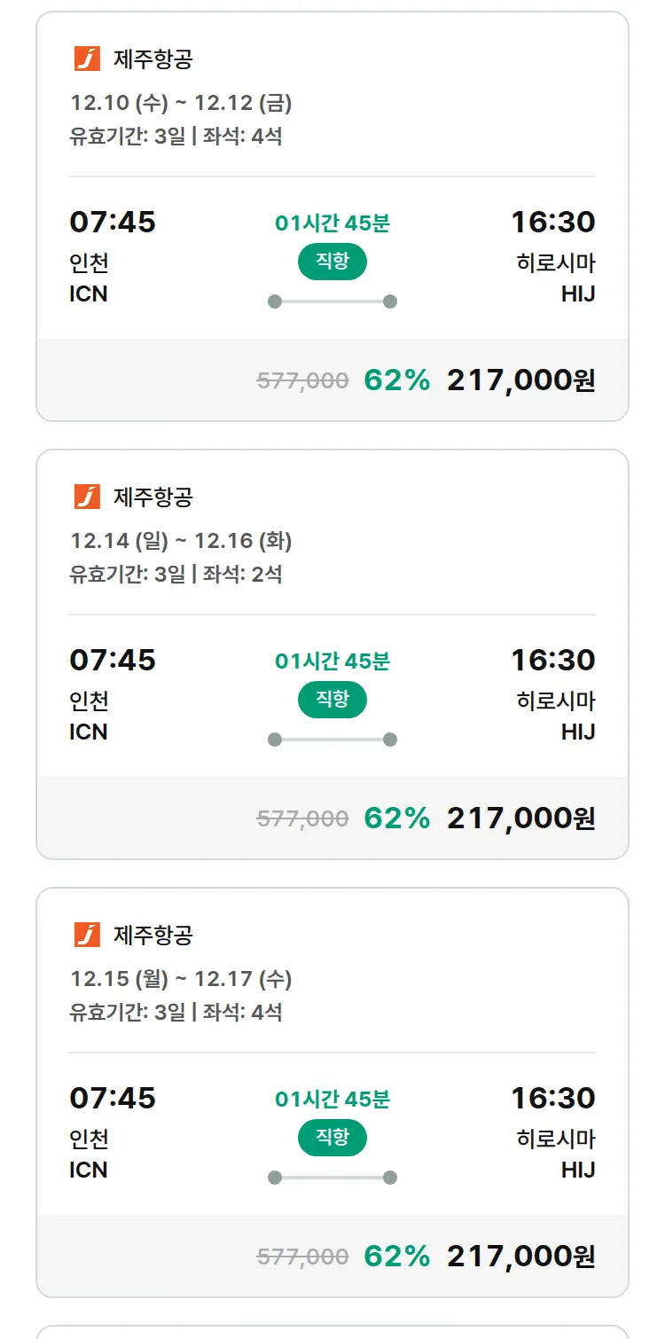Viewport: 665px width, 1339px height.
Task: Tap the 직항 badge on the 12.15 flight
Action: (x=332, y=1138)
